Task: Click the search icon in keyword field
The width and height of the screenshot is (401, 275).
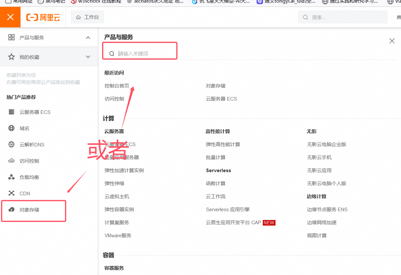Action: pos(112,54)
